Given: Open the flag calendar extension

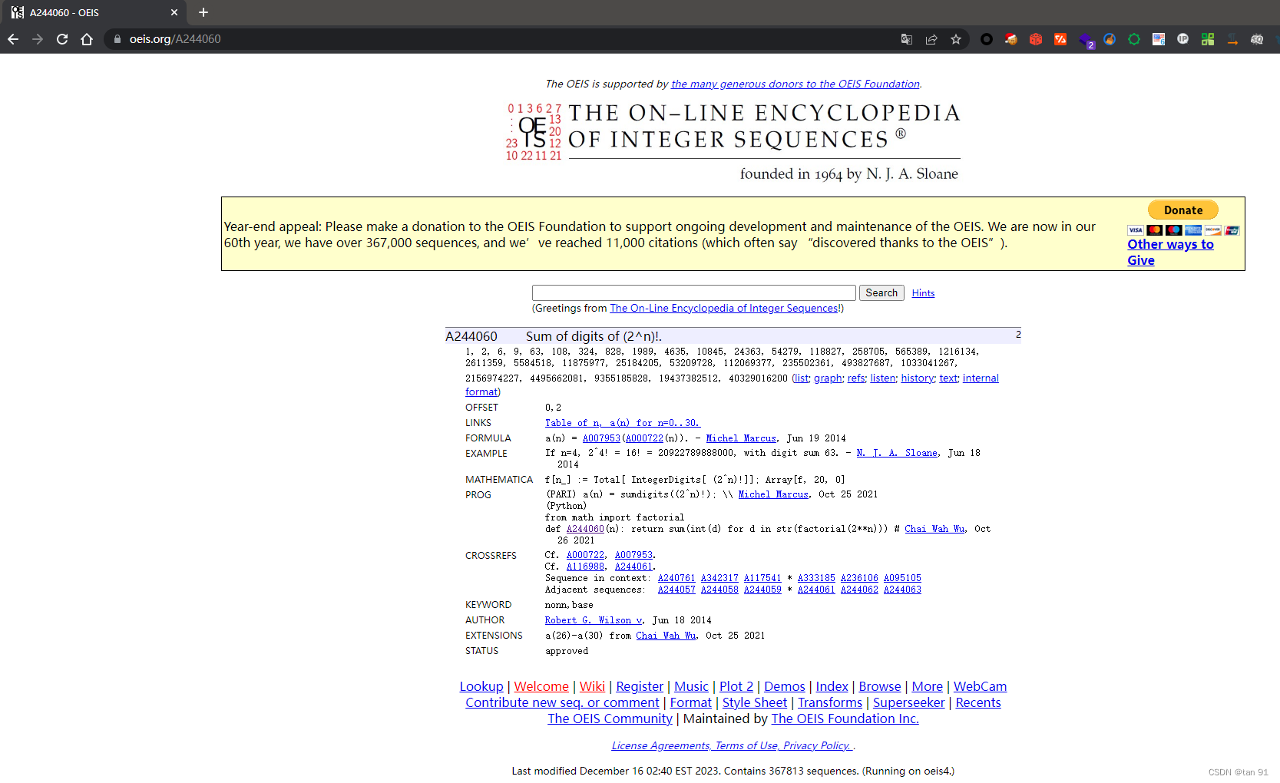Looking at the screenshot, I should coord(1159,39).
